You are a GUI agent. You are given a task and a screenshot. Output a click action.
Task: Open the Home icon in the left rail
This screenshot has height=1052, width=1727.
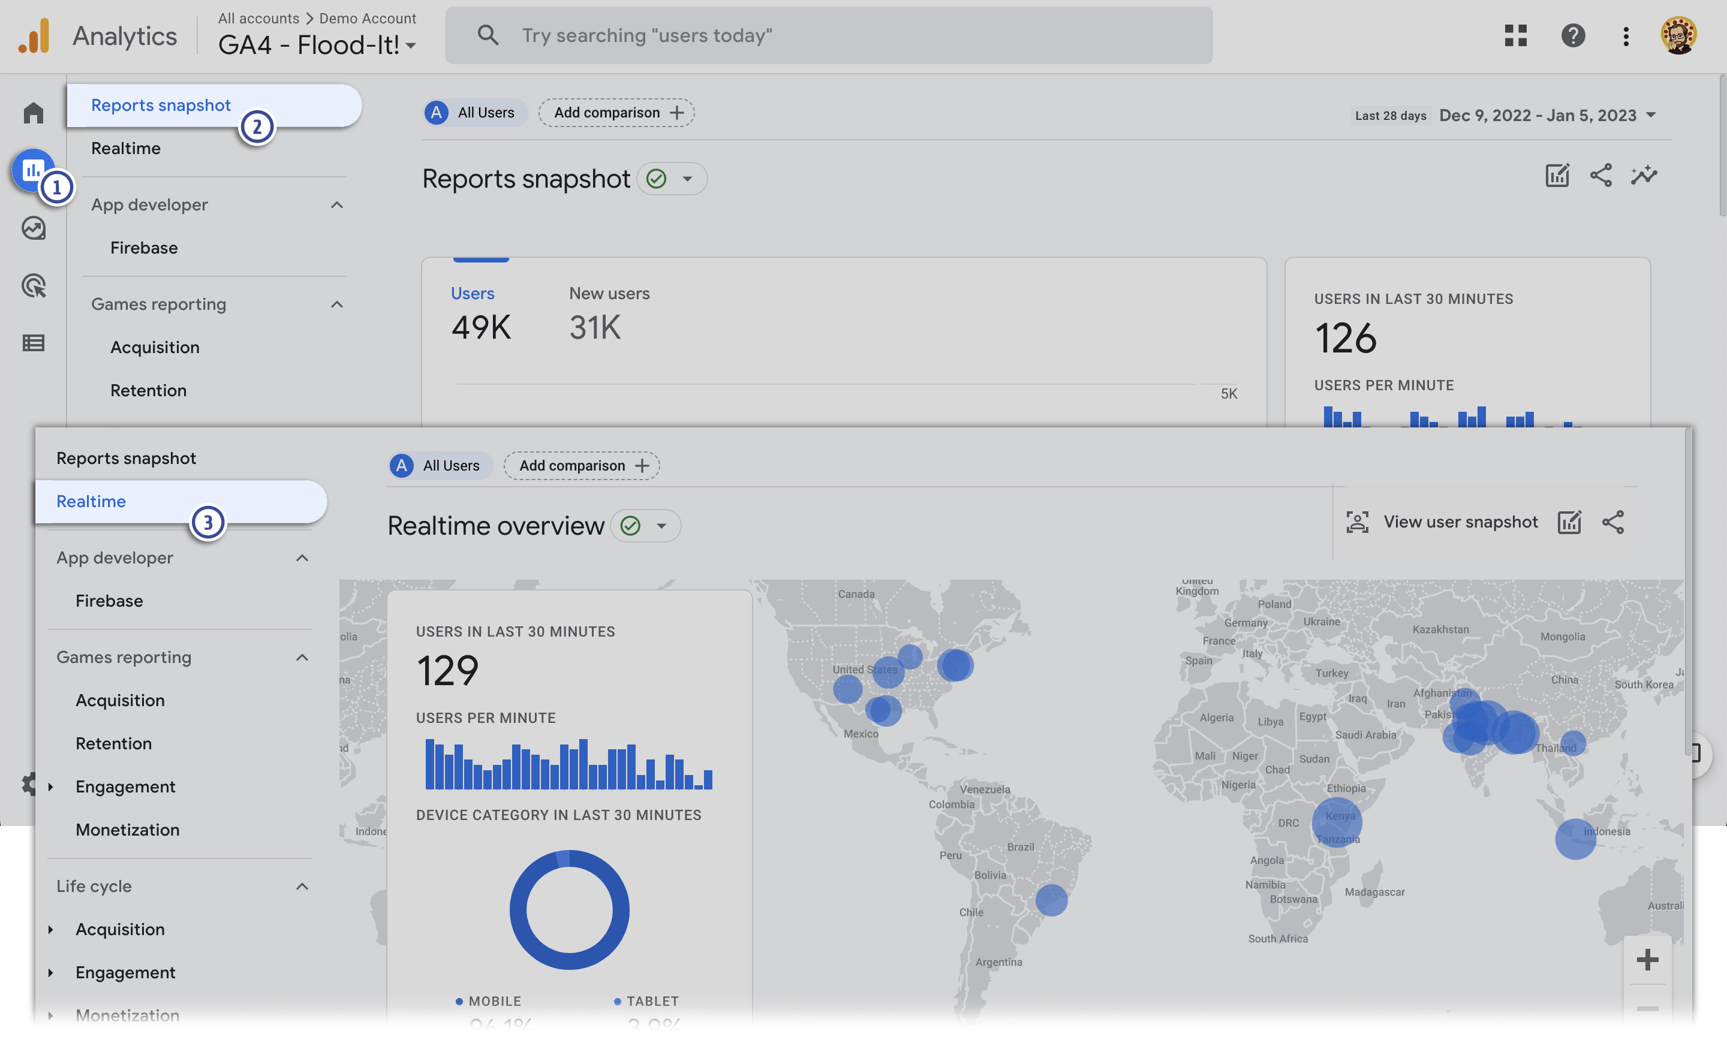point(33,113)
